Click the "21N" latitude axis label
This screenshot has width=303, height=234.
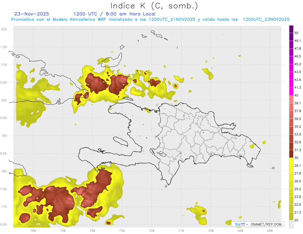[x=4, y=65]
